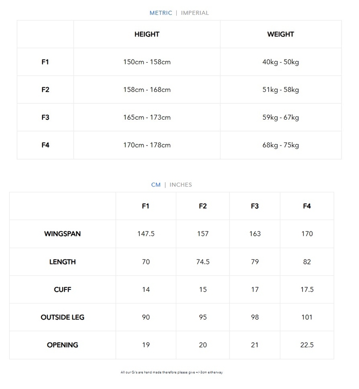Click the OPENING row label
The width and height of the screenshot is (359, 389).
click(63, 345)
